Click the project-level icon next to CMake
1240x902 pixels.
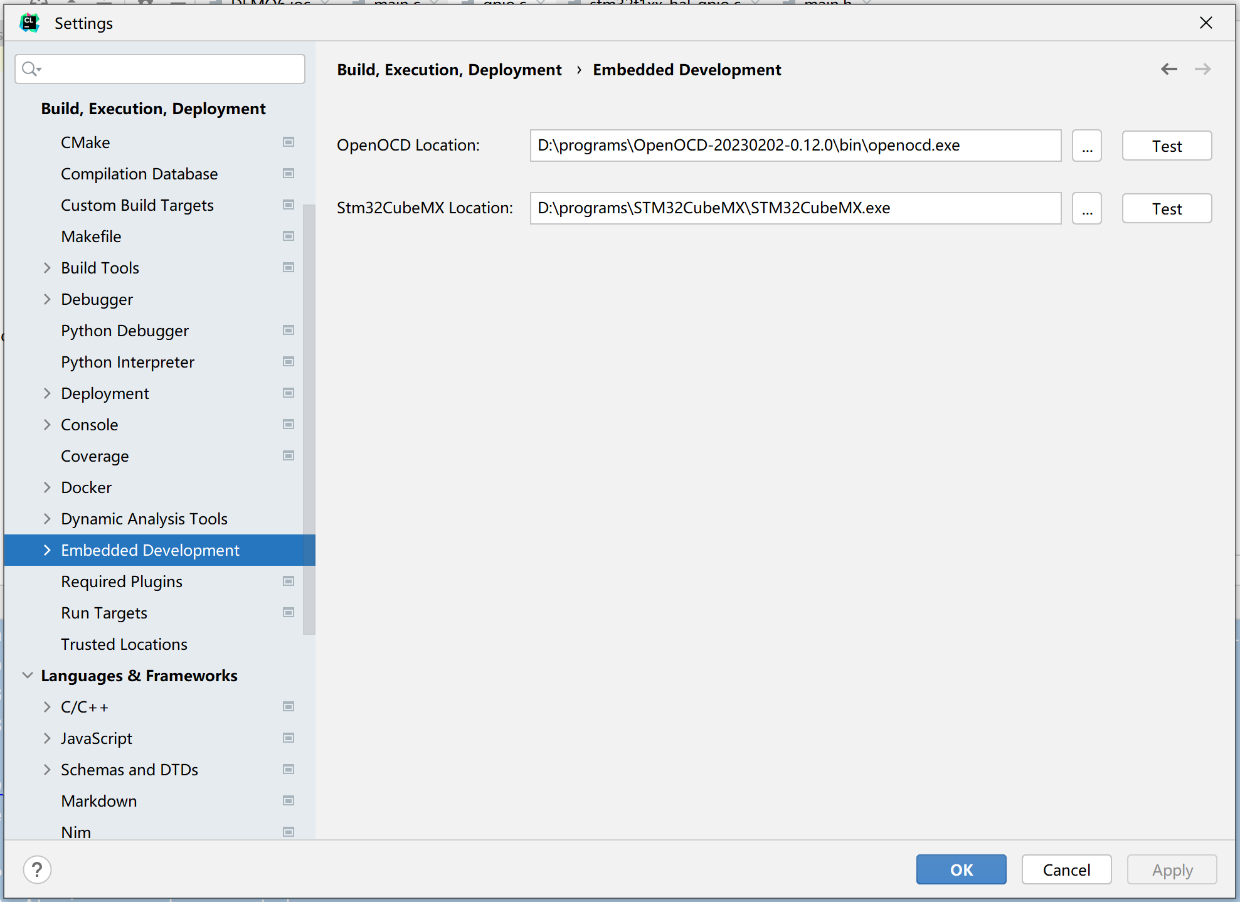(x=289, y=142)
